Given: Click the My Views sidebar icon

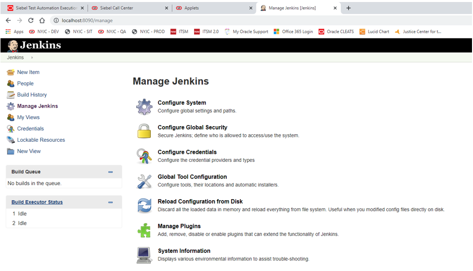Looking at the screenshot, I should point(11,117).
